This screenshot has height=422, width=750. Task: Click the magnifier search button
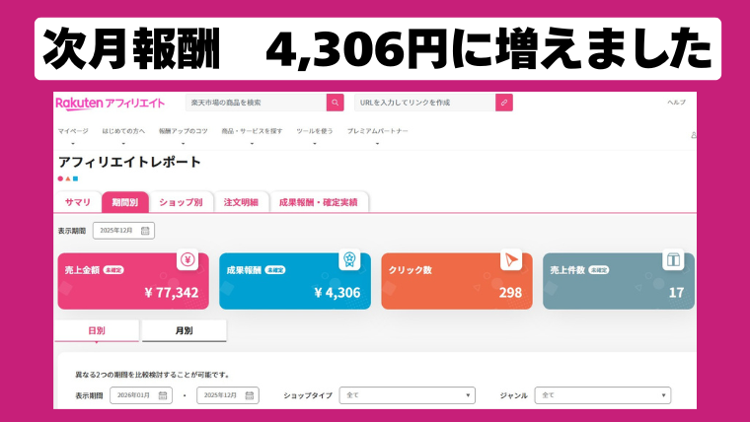click(336, 103)
